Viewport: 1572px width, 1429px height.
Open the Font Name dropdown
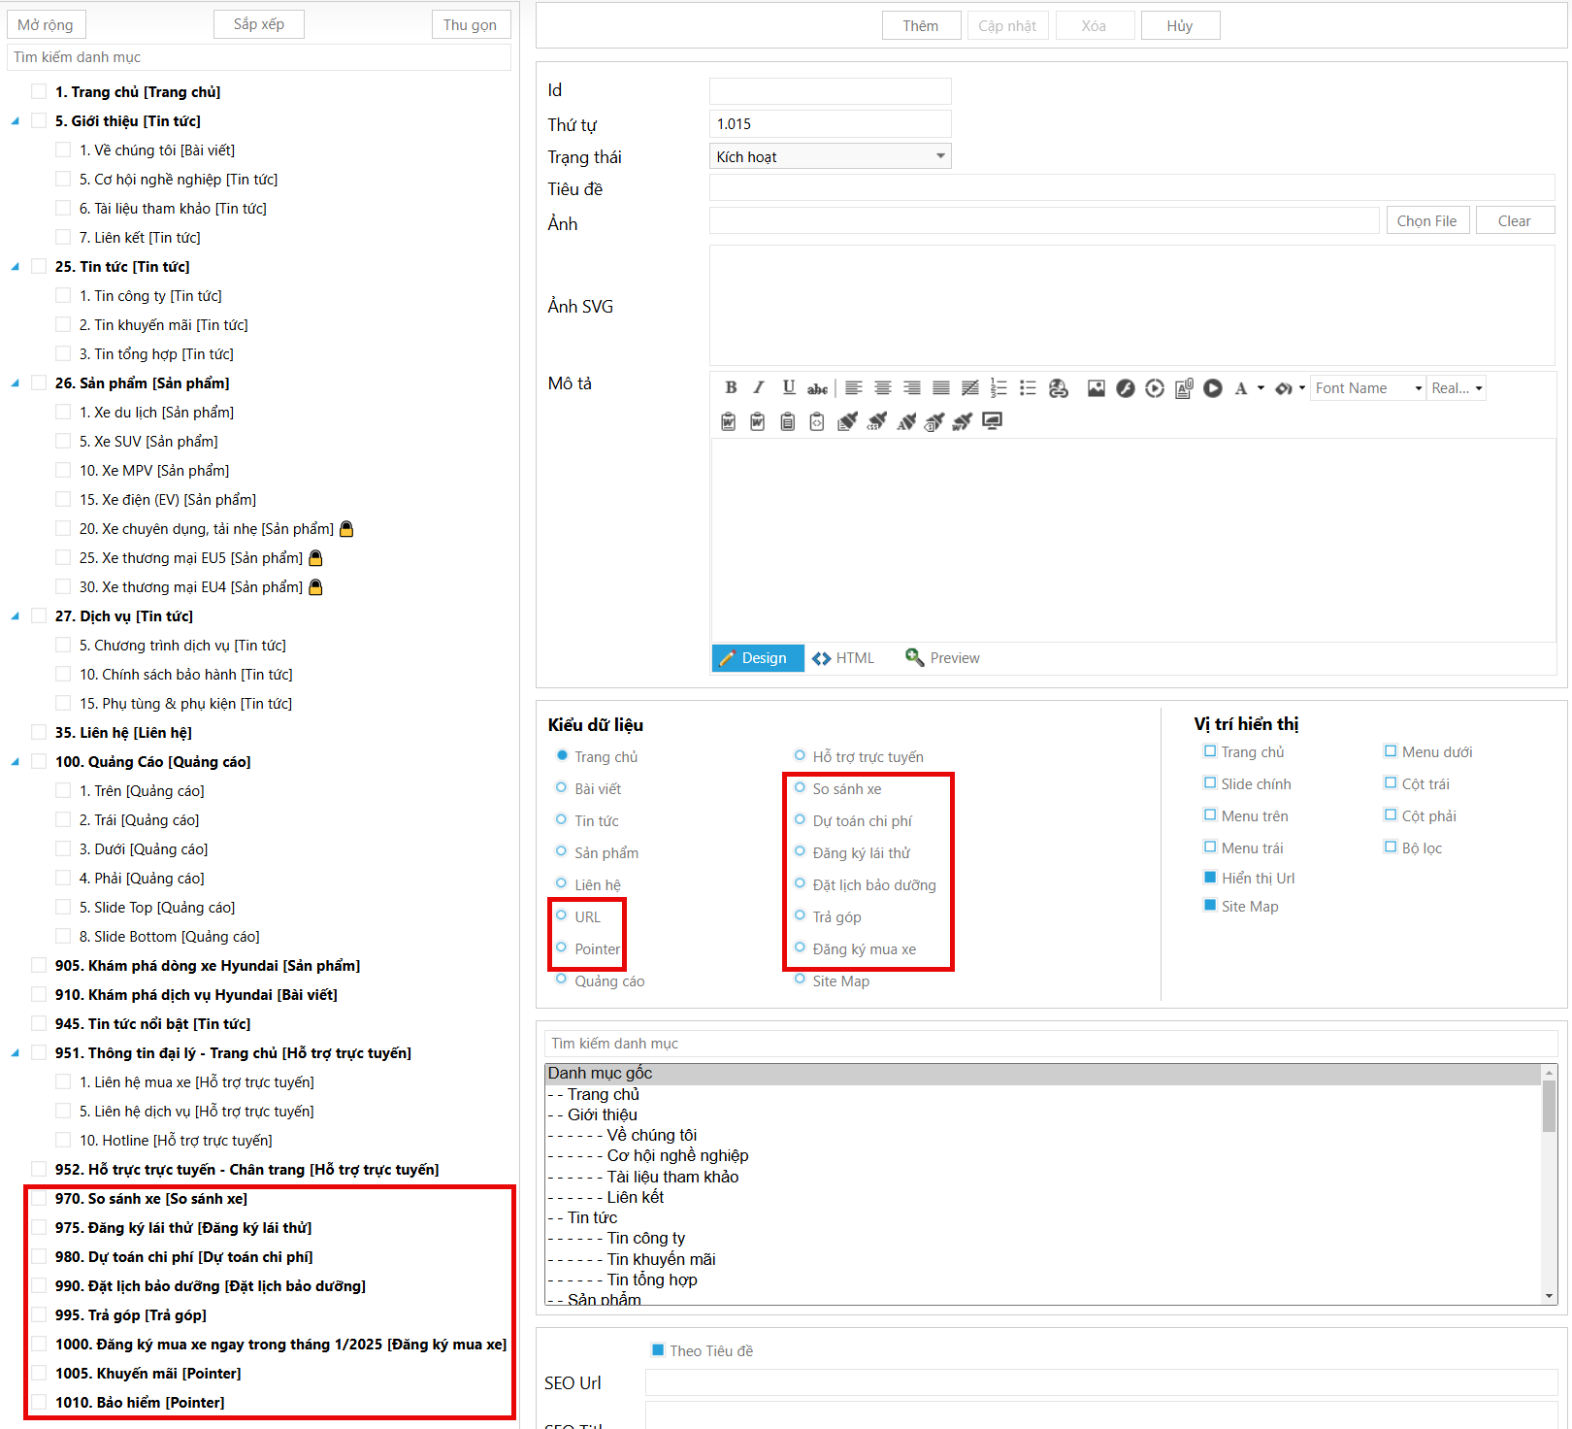tap(1367, 388)
